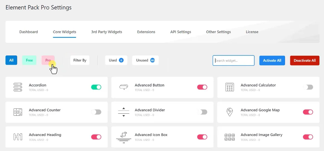
Task: Click the Element Pack Pro Settings heading
Action: 38,8
